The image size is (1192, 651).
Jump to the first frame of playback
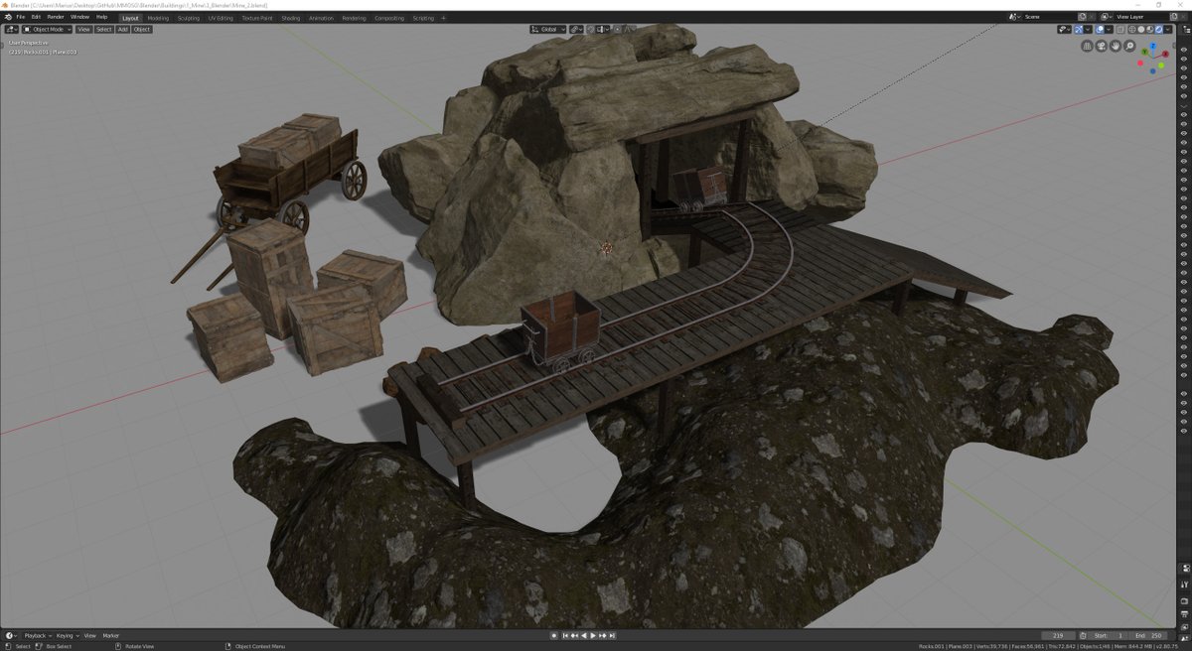click(x=565, y=635)
